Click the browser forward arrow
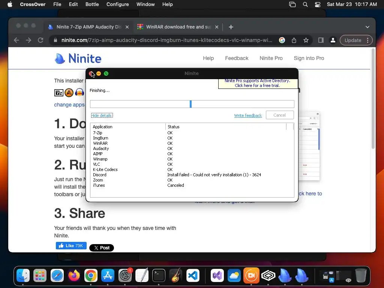This screenshot has height=288, width=384. click(28, 40)
